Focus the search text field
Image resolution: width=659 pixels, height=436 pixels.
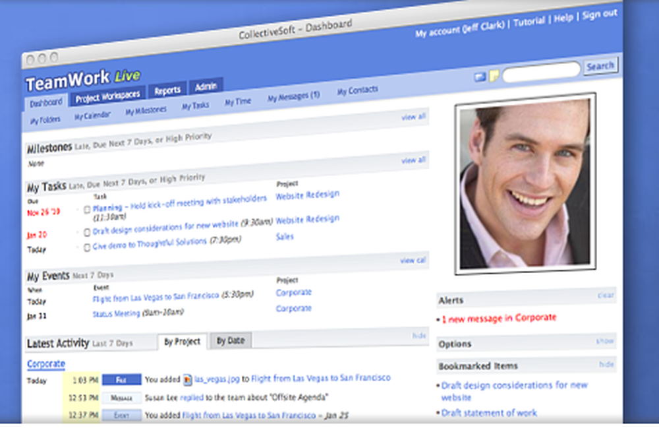(541, 71)
